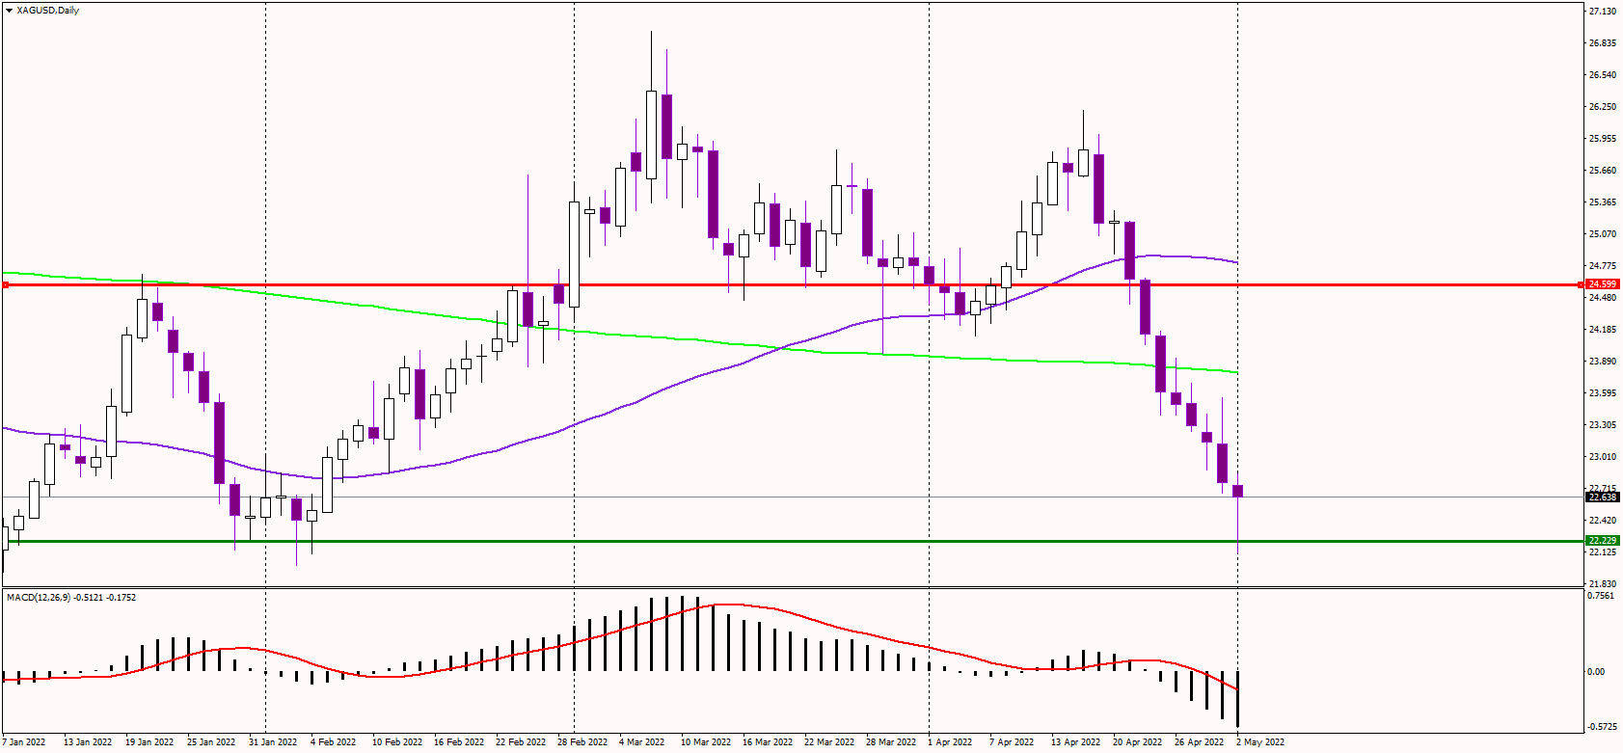Click the MACD zero level label 0.00
Image resolution: width=1623 pixels, height=753 pixels.
pyautogui.click(x=1597, y=672)
